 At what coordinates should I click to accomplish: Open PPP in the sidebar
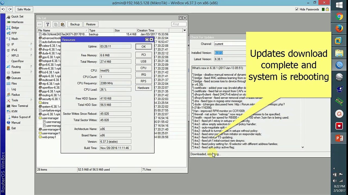click(x=14, y=33)
